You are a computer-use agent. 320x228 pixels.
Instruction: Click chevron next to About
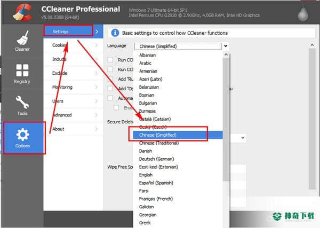(x=97, y=129)
